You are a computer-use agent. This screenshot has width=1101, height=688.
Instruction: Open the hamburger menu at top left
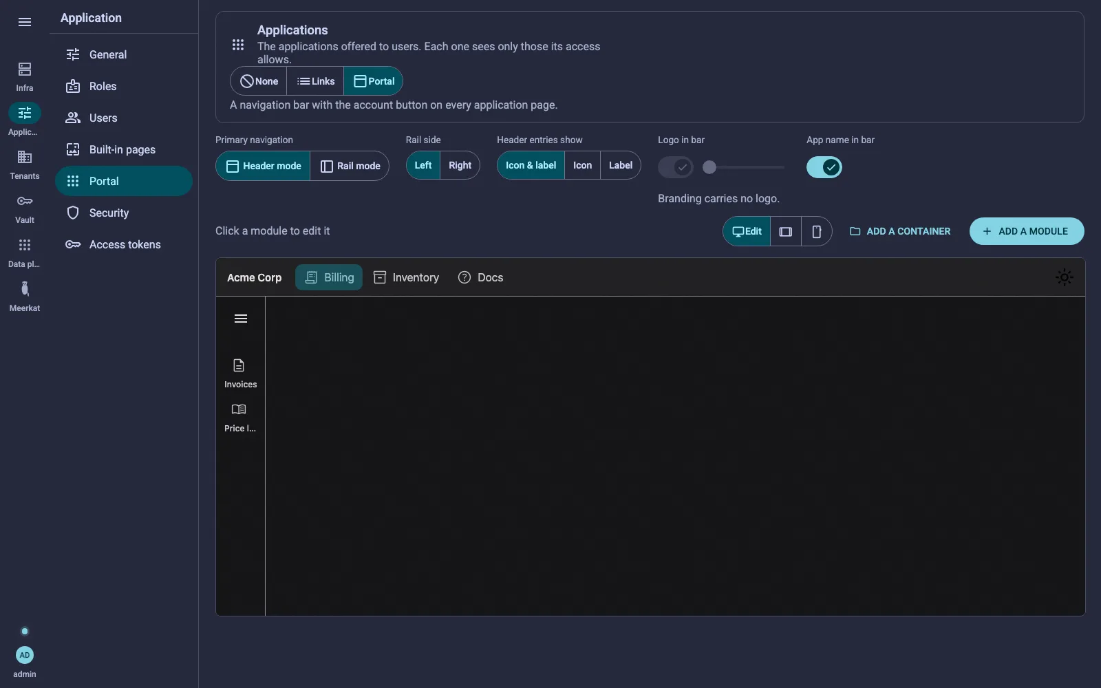[25, 22]
